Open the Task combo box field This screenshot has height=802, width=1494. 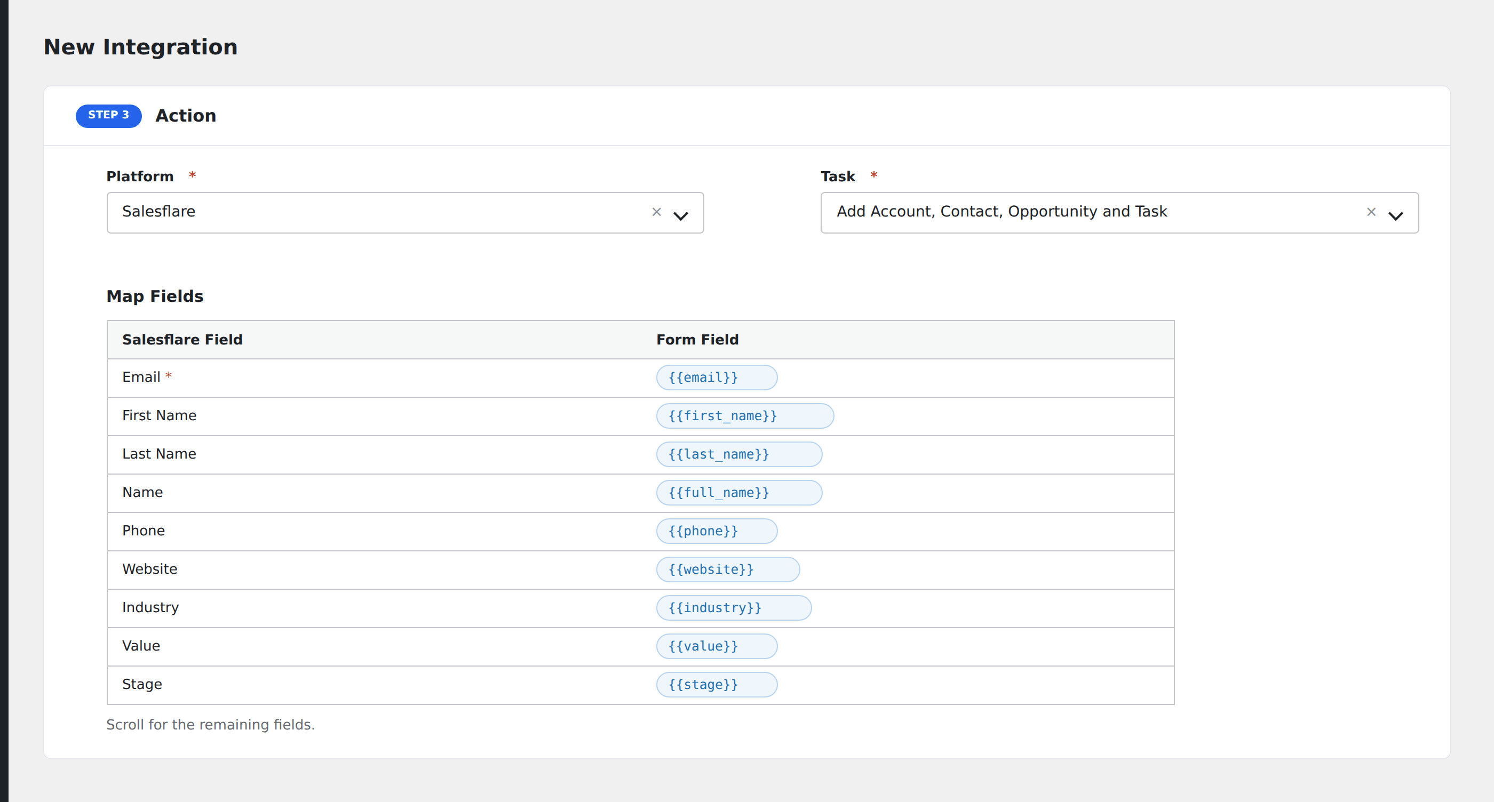[1119, 213]
